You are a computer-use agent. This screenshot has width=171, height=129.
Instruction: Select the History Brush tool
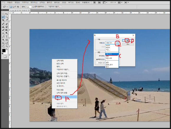click(x=7, y=27)
